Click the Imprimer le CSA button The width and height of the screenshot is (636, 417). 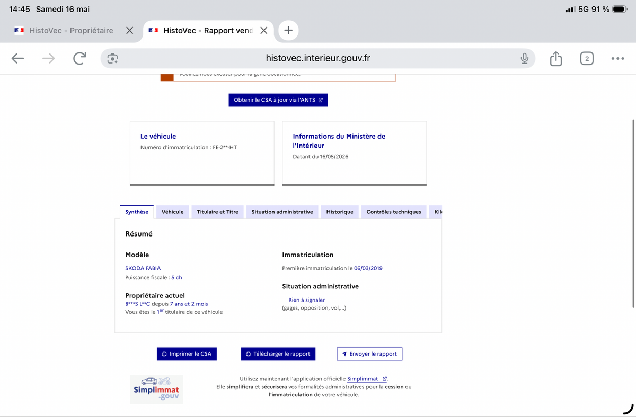[187, 354]
